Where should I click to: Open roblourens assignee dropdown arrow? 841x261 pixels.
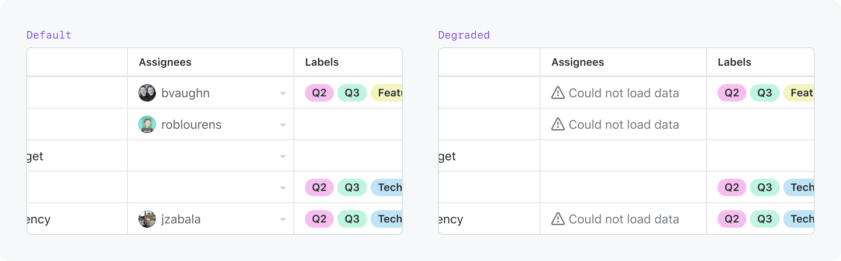pyautogui.click(x=283, y=125)
